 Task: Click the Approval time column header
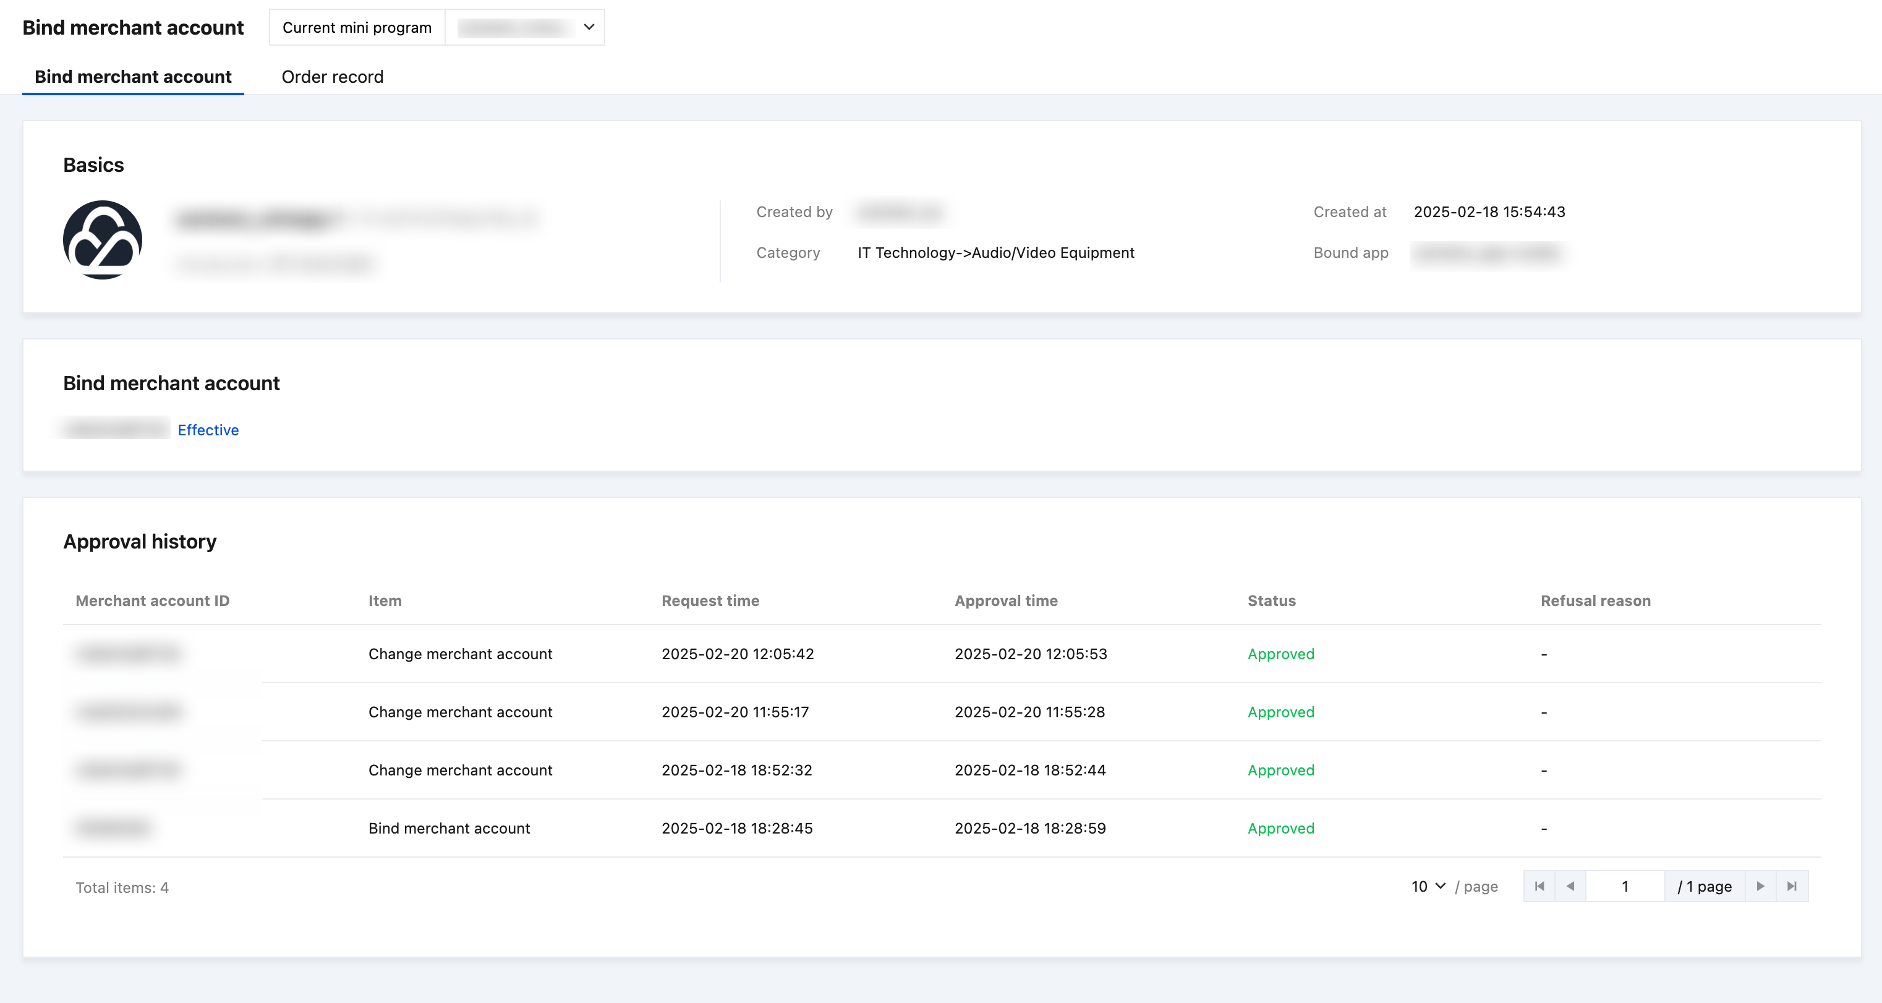tap(1005, 600)
